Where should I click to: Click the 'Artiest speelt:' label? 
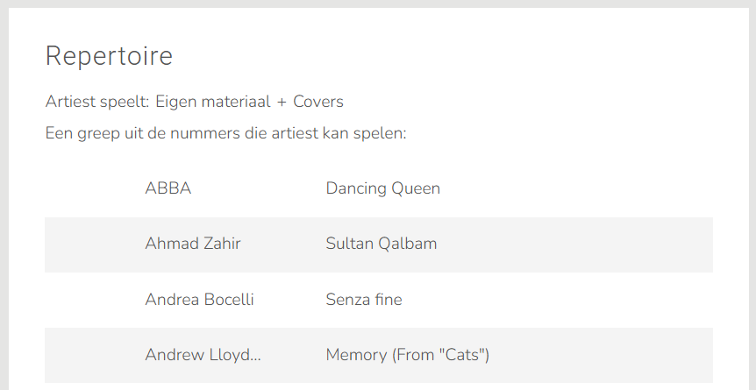coord(97,102)
